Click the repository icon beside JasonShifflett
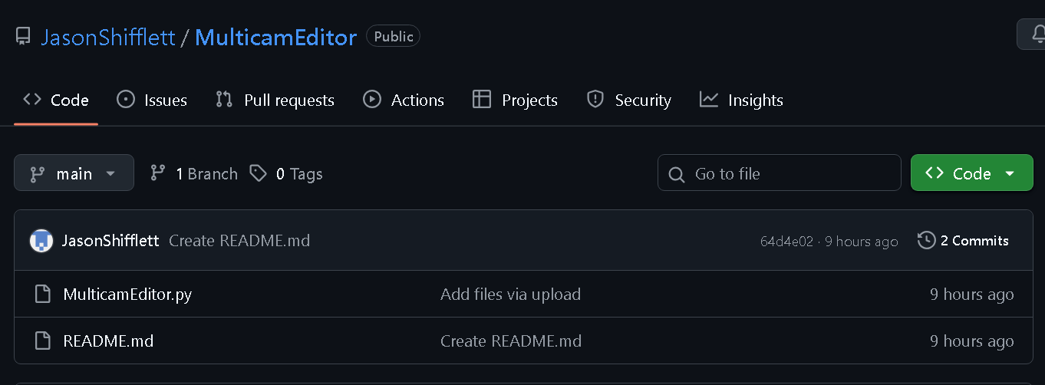Image resolution: width=1045 pixels, height=385 pixels. click(x=23, y=37)
